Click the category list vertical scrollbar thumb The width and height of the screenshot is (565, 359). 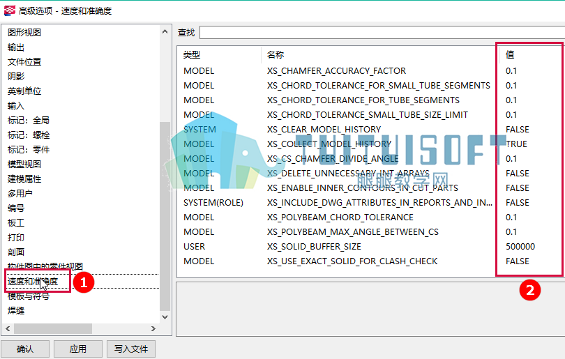[x=165, y=216]
